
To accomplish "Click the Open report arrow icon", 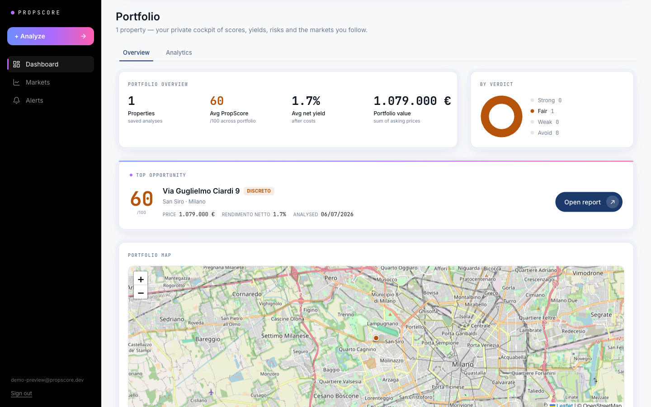I will (612, 202).
